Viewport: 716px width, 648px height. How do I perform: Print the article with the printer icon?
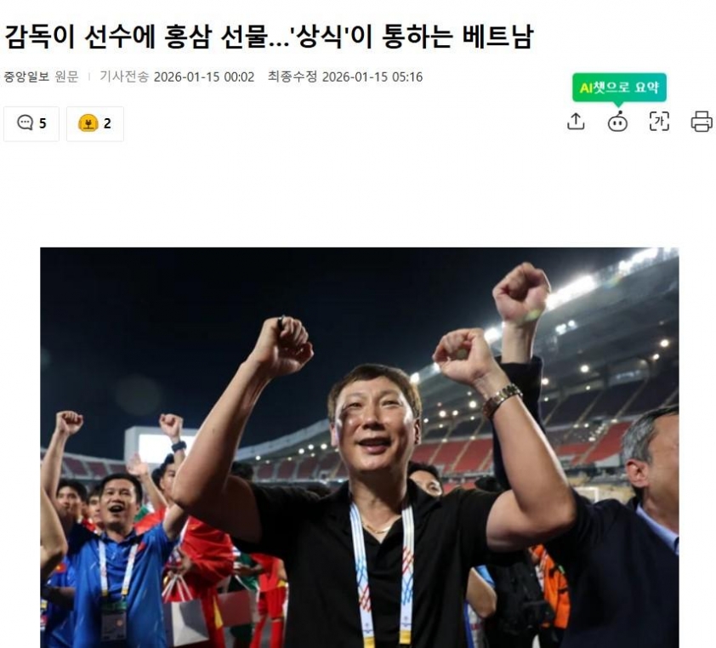(702, 122)
